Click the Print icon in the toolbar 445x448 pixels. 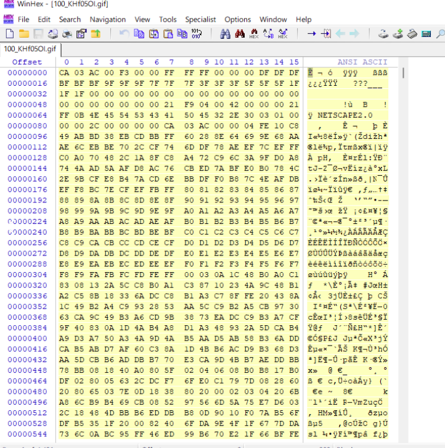click(67, 33)
